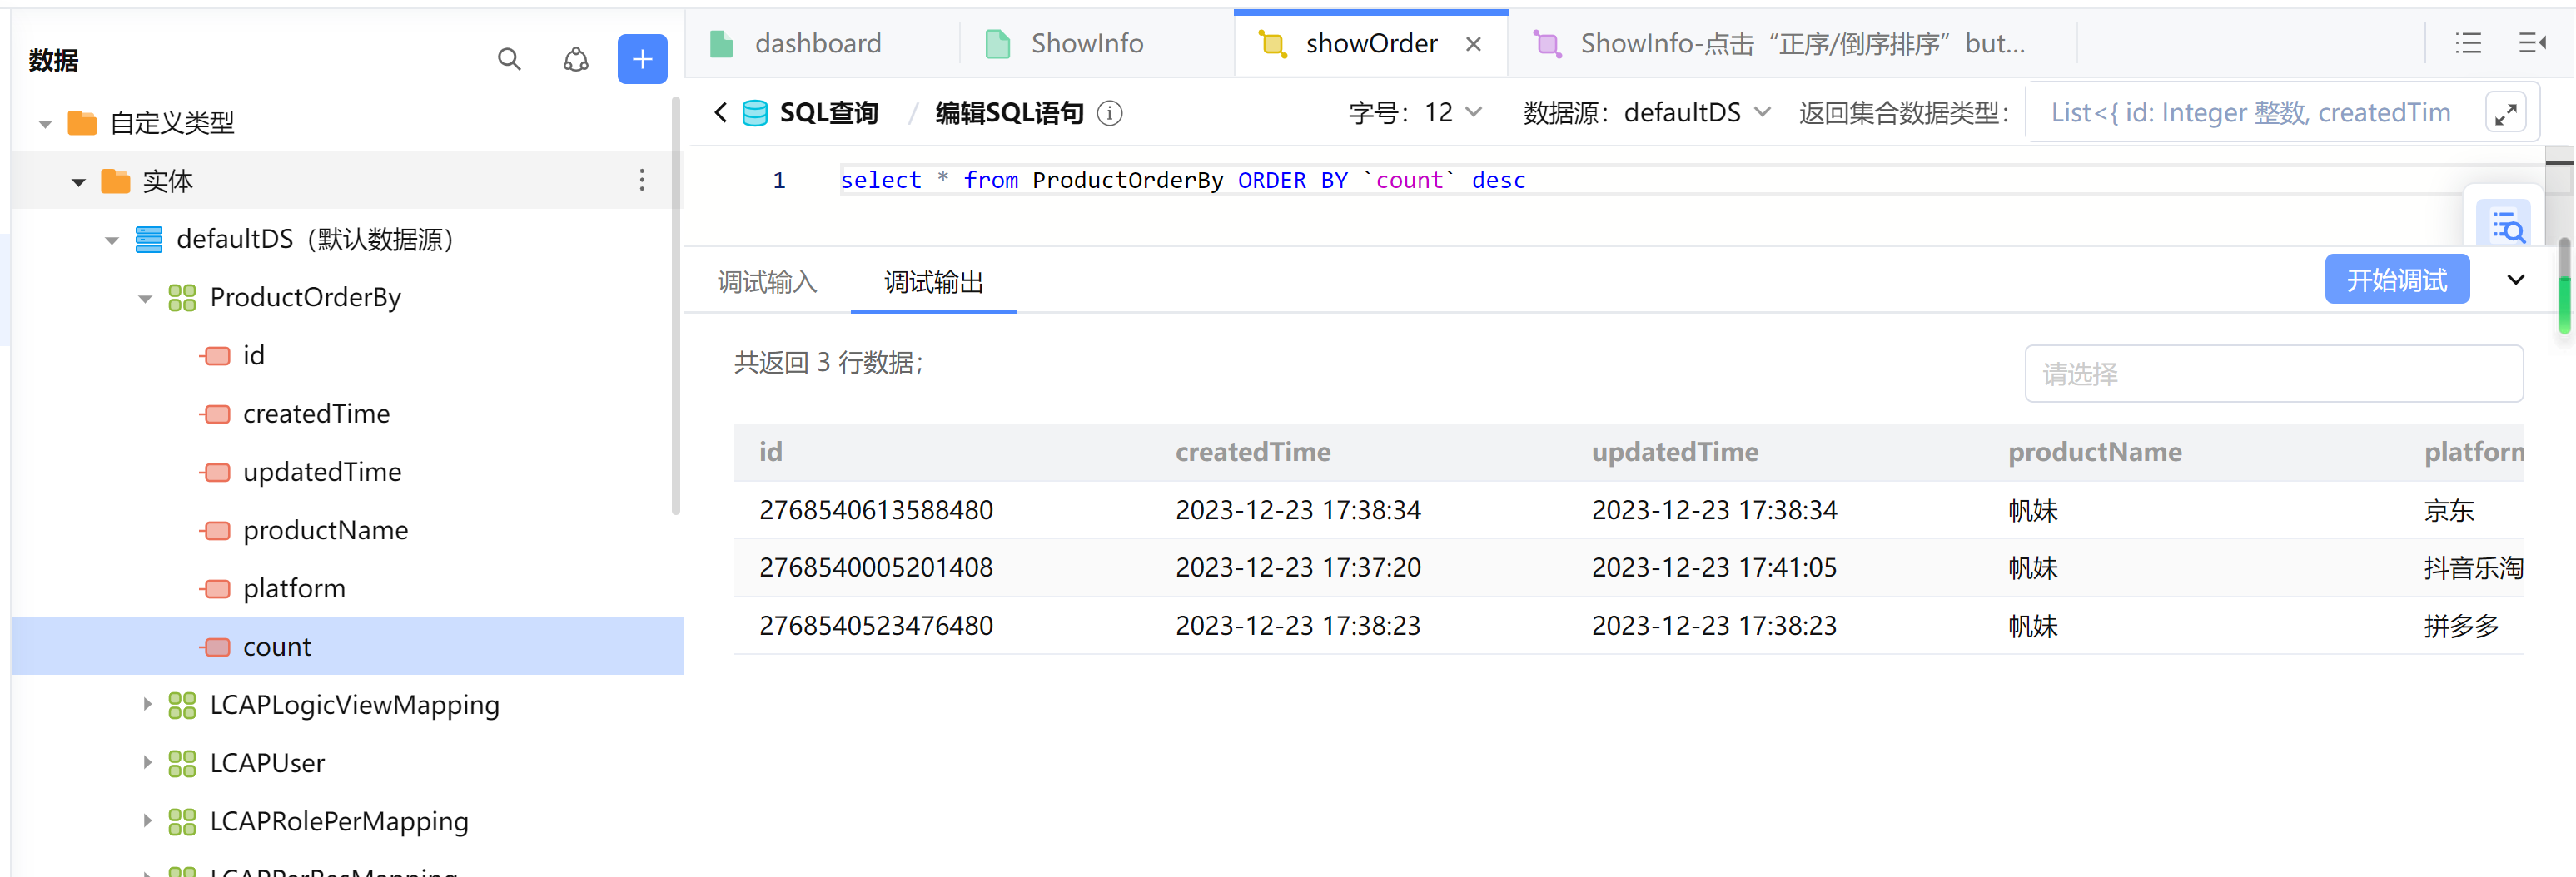Expand the SQL editor with the fullscreen icon
Viewport: 2576px width, 877px height.
point(2506,111)
